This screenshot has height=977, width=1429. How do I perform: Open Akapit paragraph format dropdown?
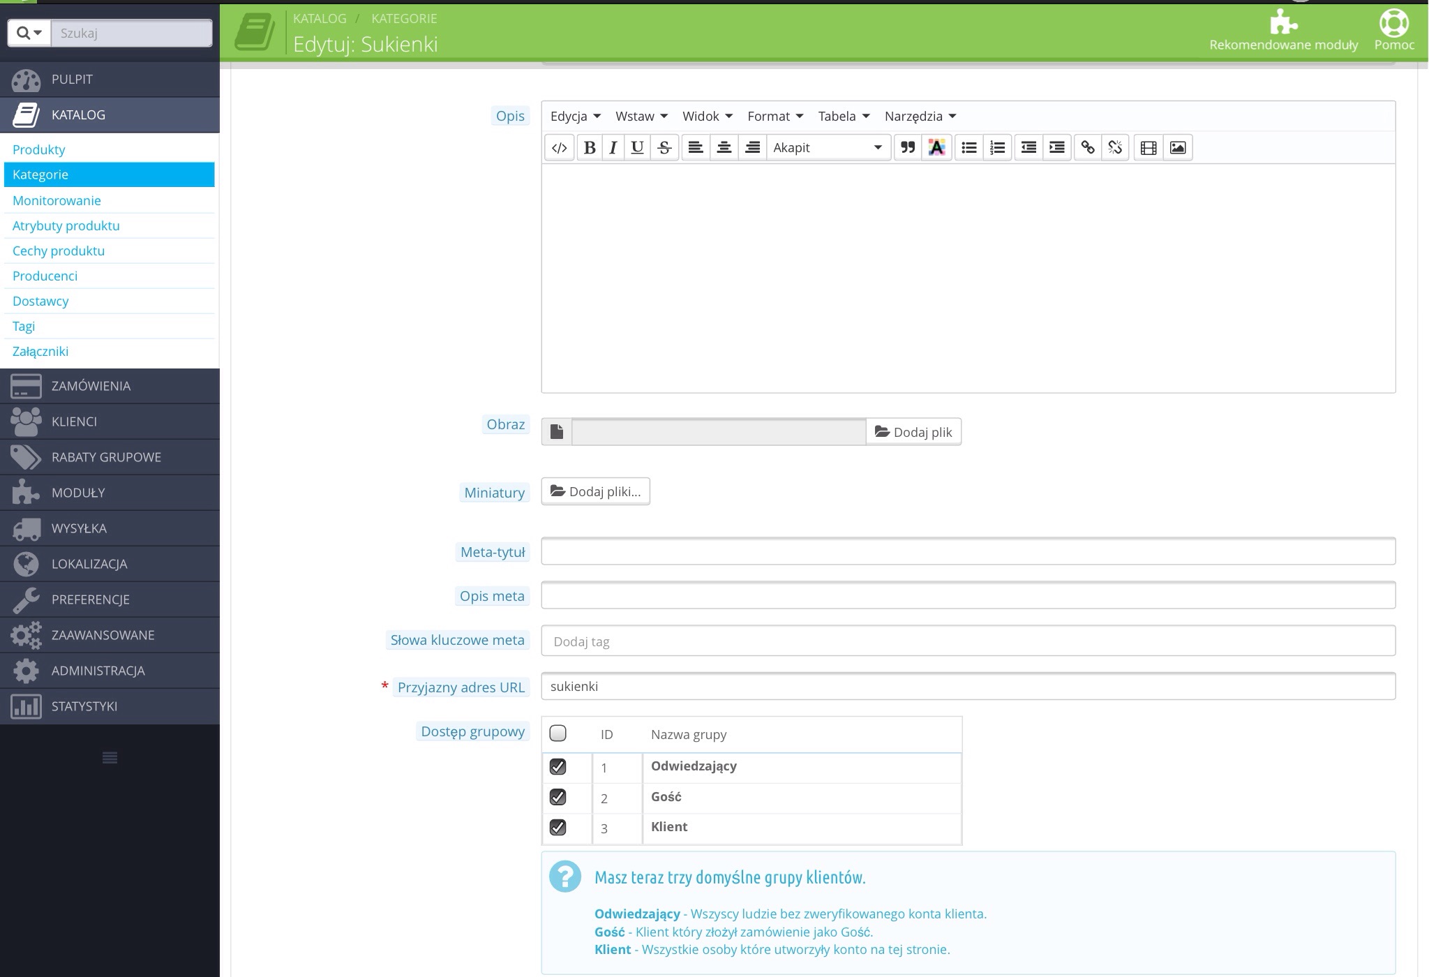(828, 147)
